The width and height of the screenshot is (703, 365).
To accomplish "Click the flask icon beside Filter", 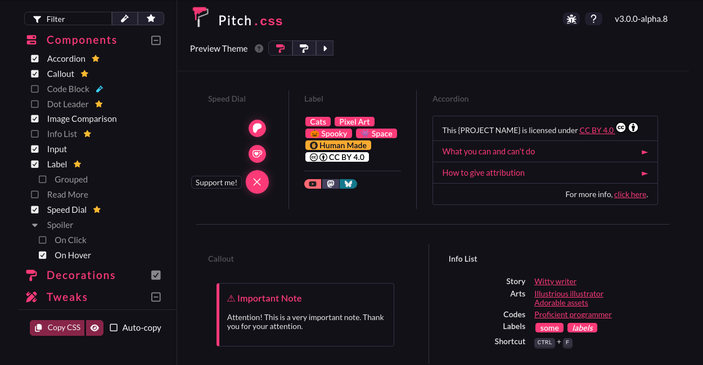I will pyautogui.click(x=125, y=19).
